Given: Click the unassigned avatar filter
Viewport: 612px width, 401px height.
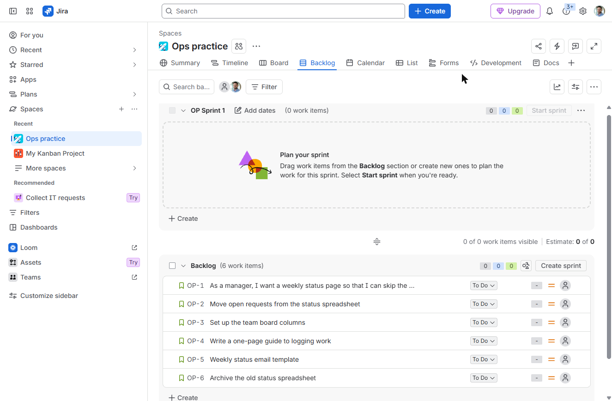Looking at the screenshot, I should coord(224,87).
